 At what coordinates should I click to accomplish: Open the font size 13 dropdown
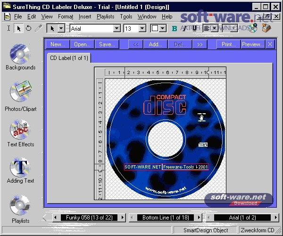[x=142, y=28]
